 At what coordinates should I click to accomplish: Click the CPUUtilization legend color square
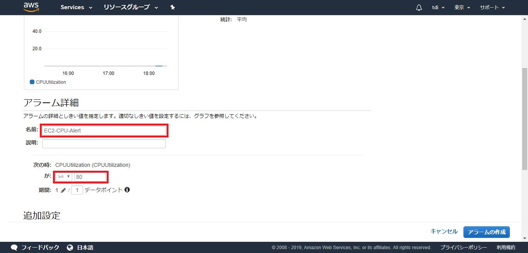click(x=32, y=82)
